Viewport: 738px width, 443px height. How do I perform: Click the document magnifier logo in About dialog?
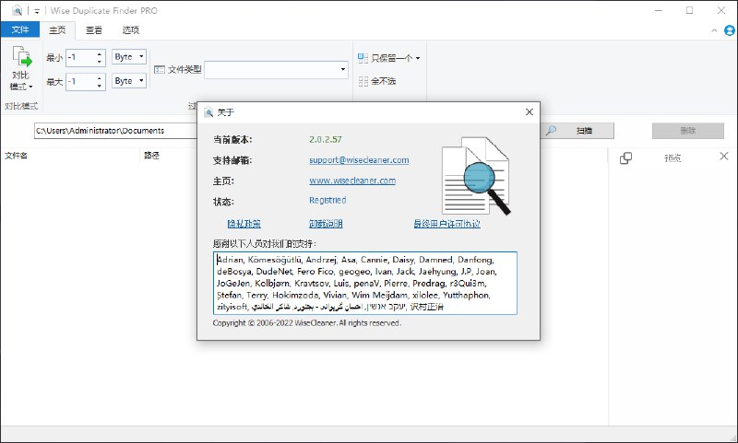(x=472, y=175)
